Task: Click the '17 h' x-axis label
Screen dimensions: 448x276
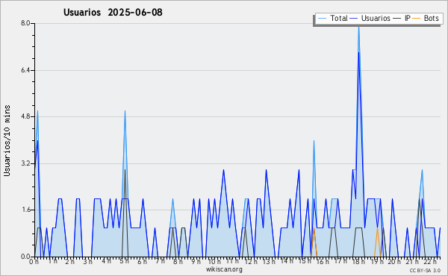Action: click(x=341, y=261)
